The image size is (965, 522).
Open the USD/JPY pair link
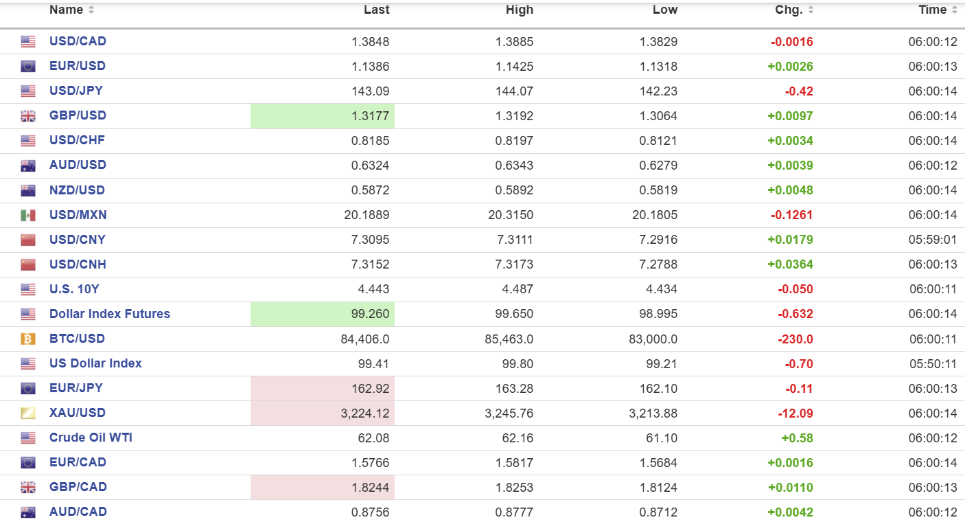pyautogui.click(x=76, y=91)
